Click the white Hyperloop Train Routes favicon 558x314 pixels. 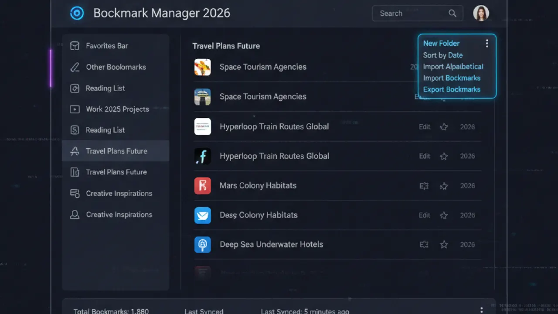click(203, 126)
